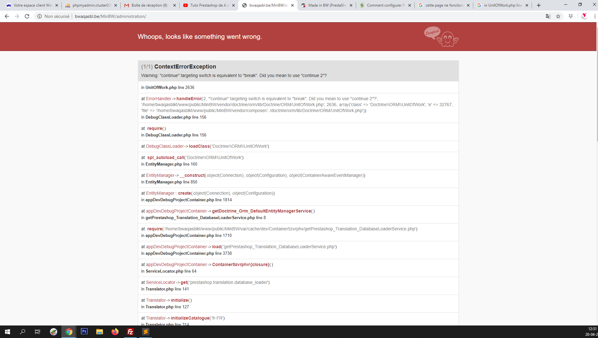Close the Made in BW PrestaShop tab
The width and height of the screenshot is (598, 338).
pyautogui.click(x=351, y=5)
